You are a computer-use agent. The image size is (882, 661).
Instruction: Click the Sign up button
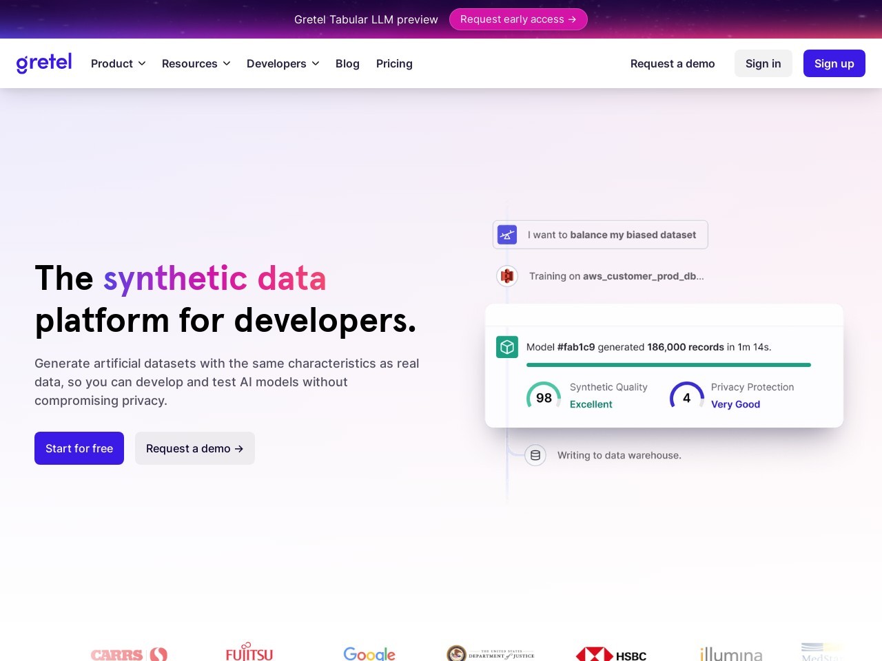834,63
